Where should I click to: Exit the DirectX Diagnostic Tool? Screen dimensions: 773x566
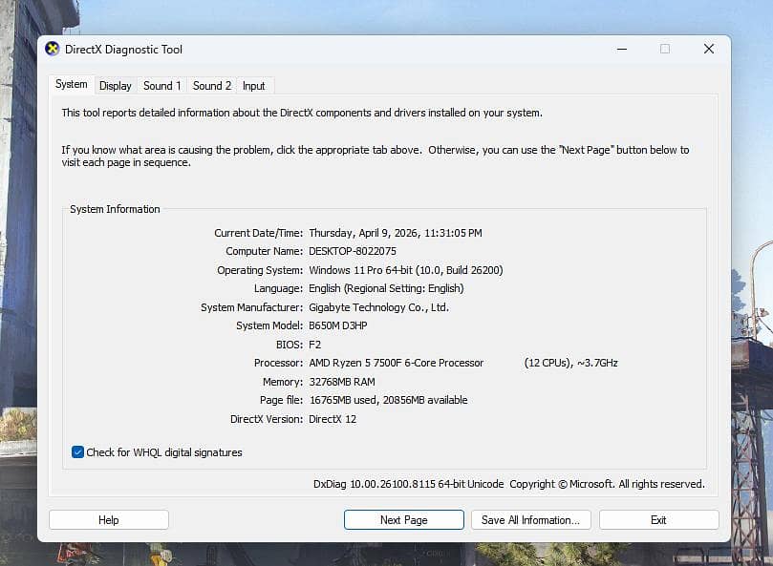point(658,519)
